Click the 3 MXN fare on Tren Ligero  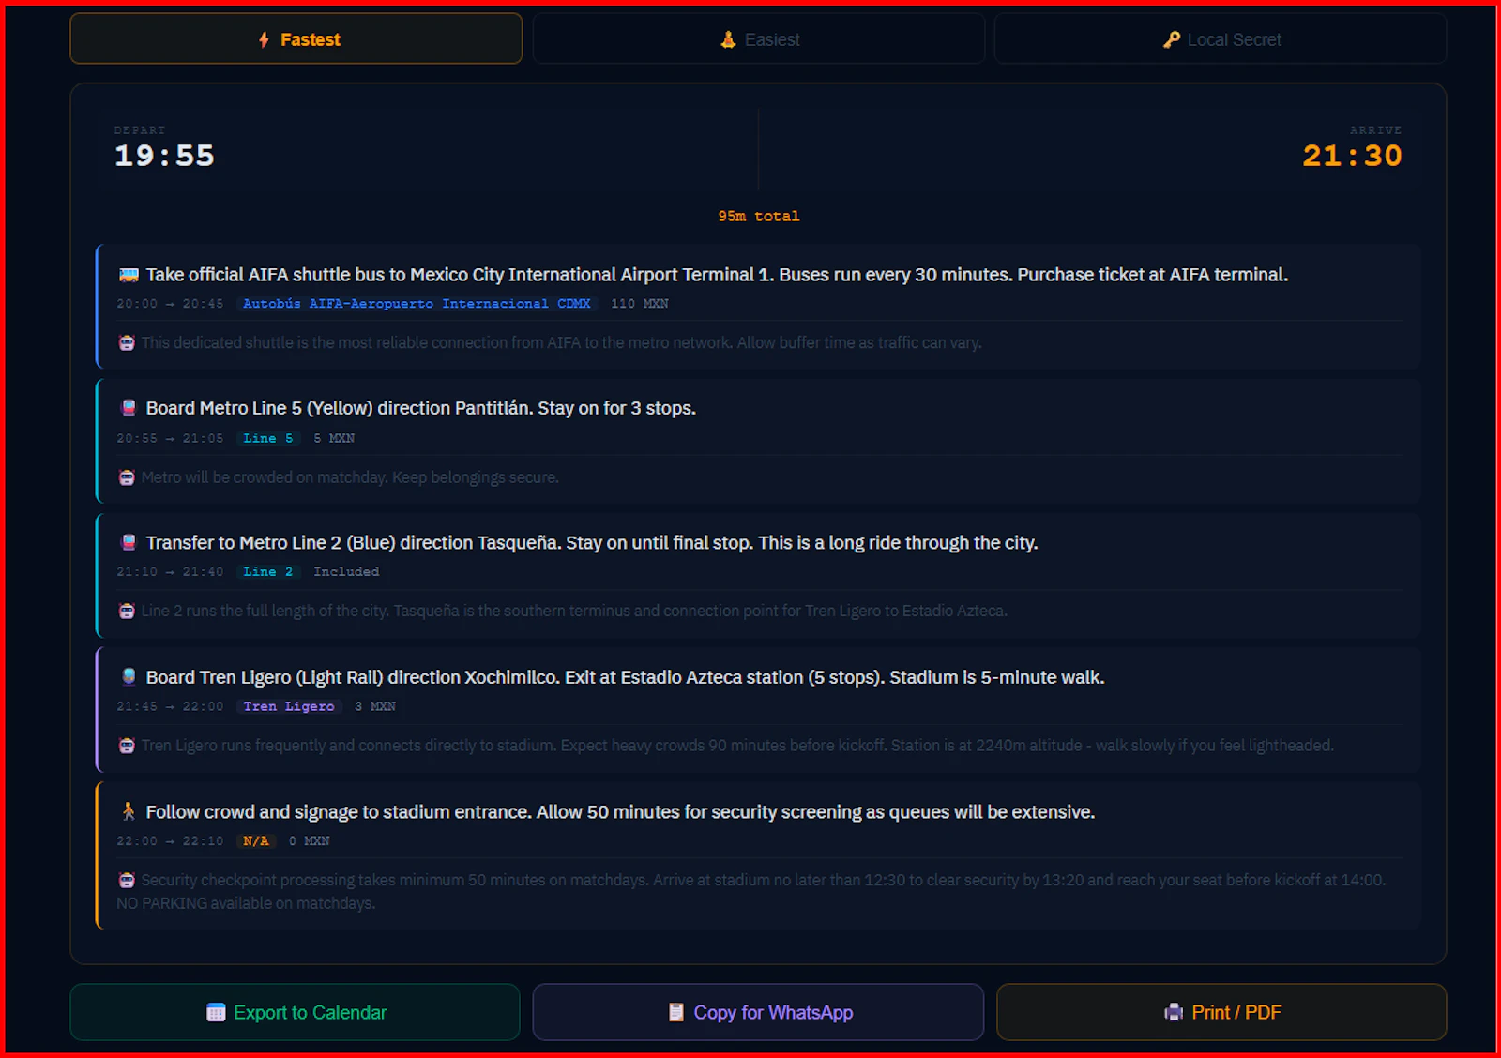(x=375, y=706)
